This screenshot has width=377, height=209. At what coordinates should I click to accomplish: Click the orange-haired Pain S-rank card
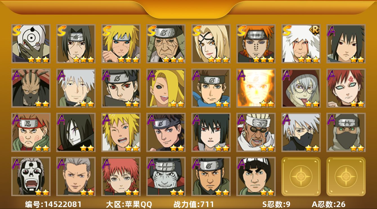[x=256, y=43]
